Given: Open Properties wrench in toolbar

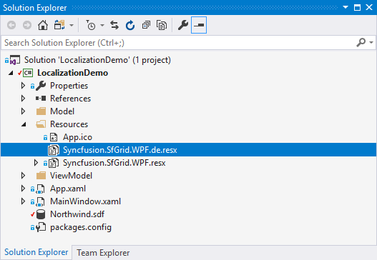Looking at the screenshot, I should click(183, 25).
